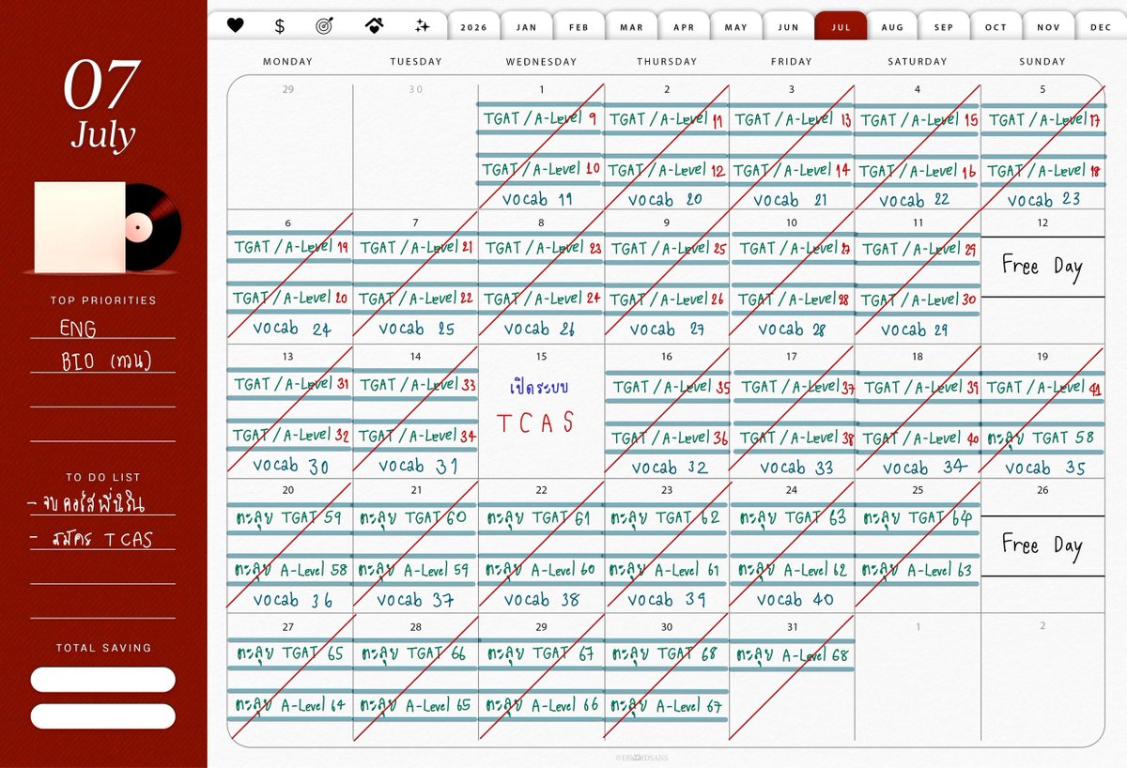Viewport: 1127px width, 768px height.
Task: Switch to the MAR month tab
Action: point(632,27)
